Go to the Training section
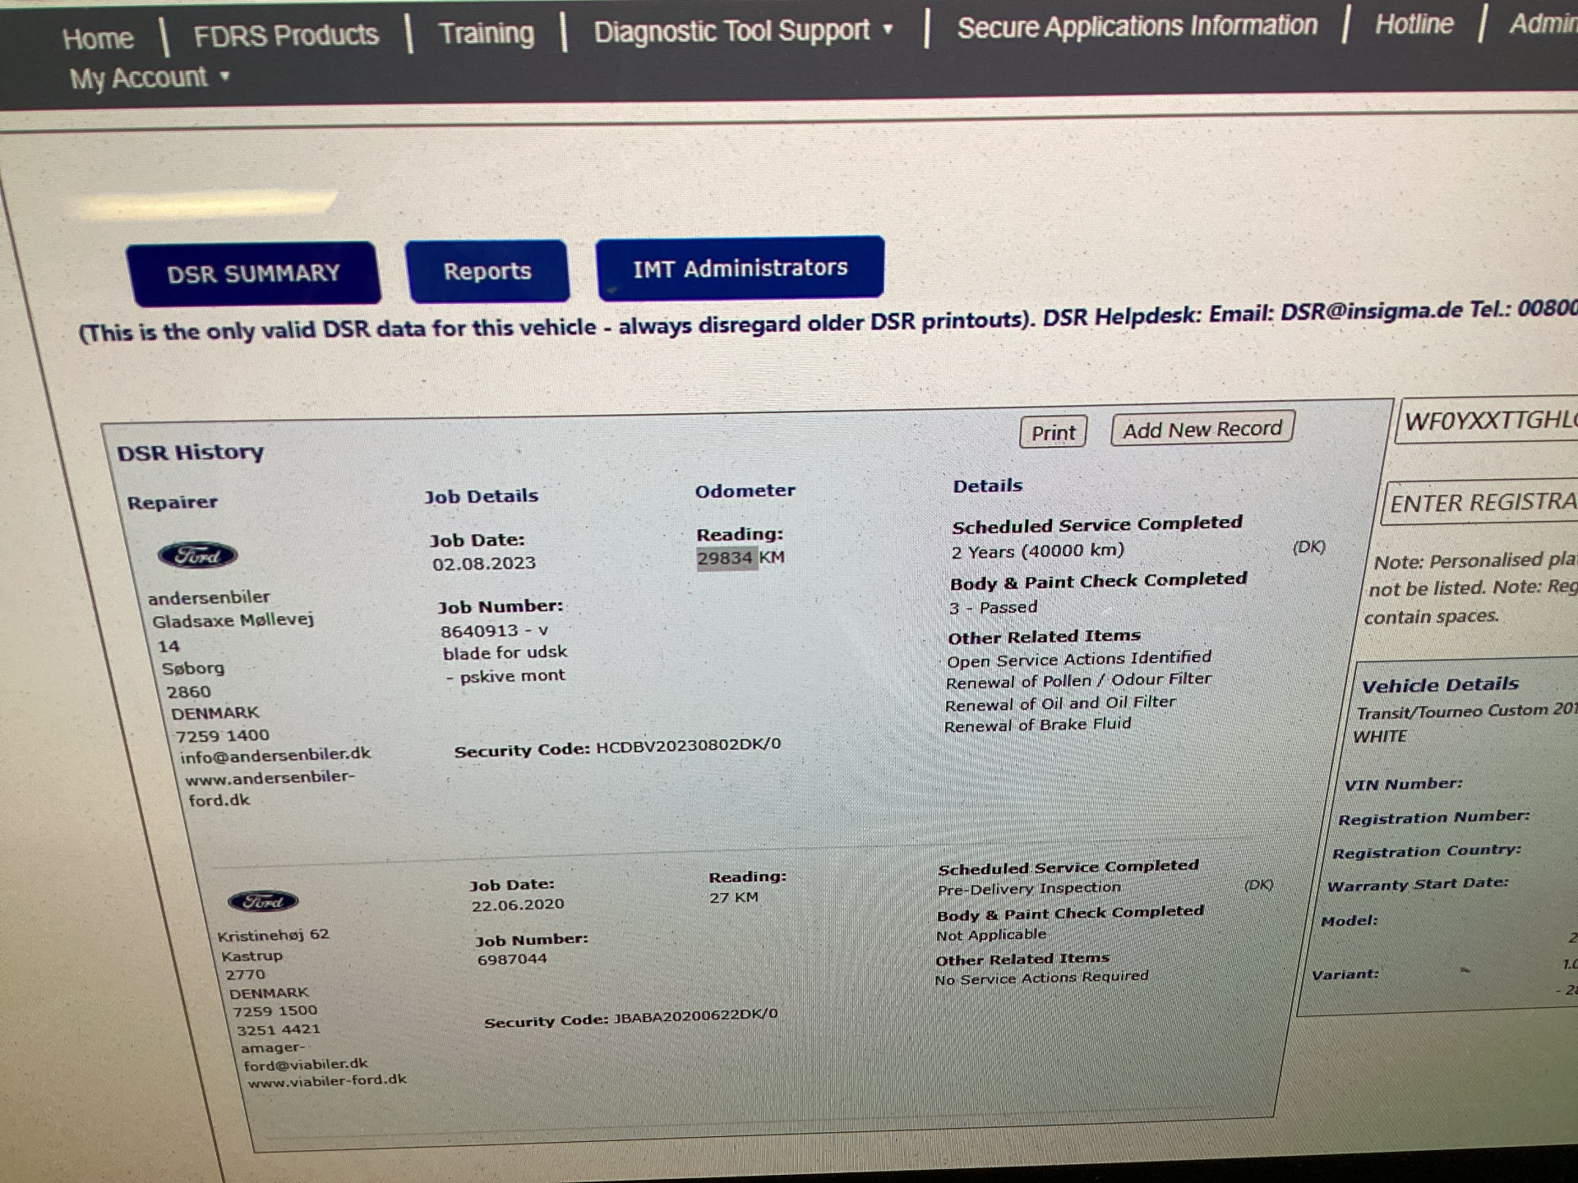Image resolution: width=1578 pixels, height=1183 pixels. point(486,33)
